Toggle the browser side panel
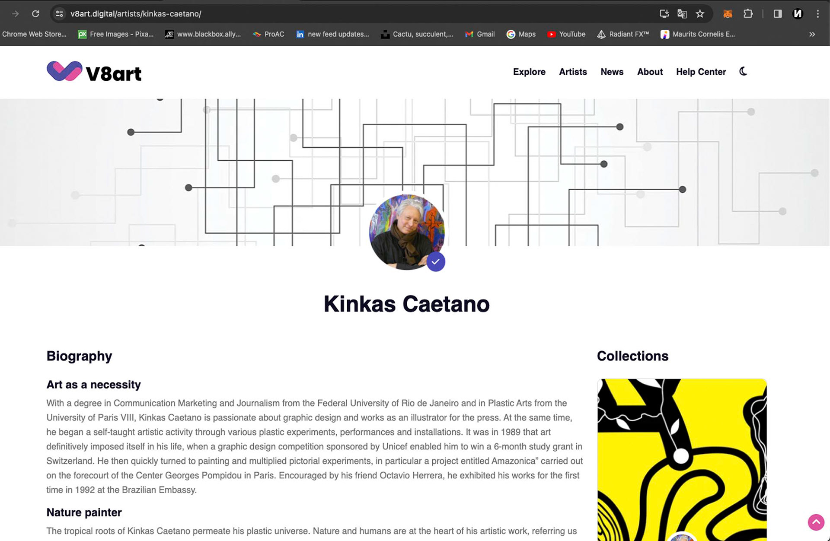Screen dimensions: 830x541 click(778, 14)
